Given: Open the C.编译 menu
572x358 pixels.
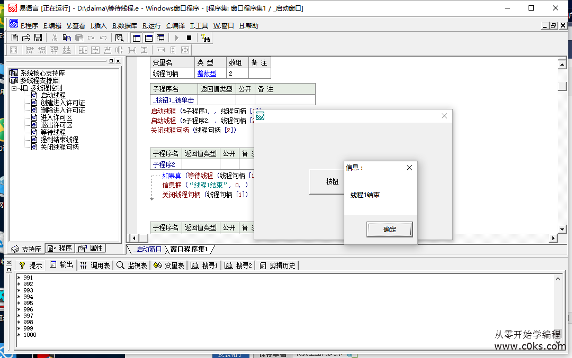Looking at the screenshot, I should coord(175,26).
